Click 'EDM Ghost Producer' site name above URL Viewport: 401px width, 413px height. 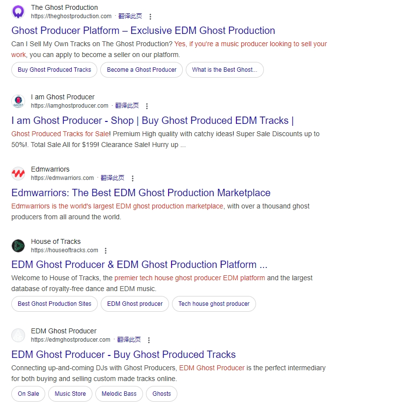click(x=64, y=331)
